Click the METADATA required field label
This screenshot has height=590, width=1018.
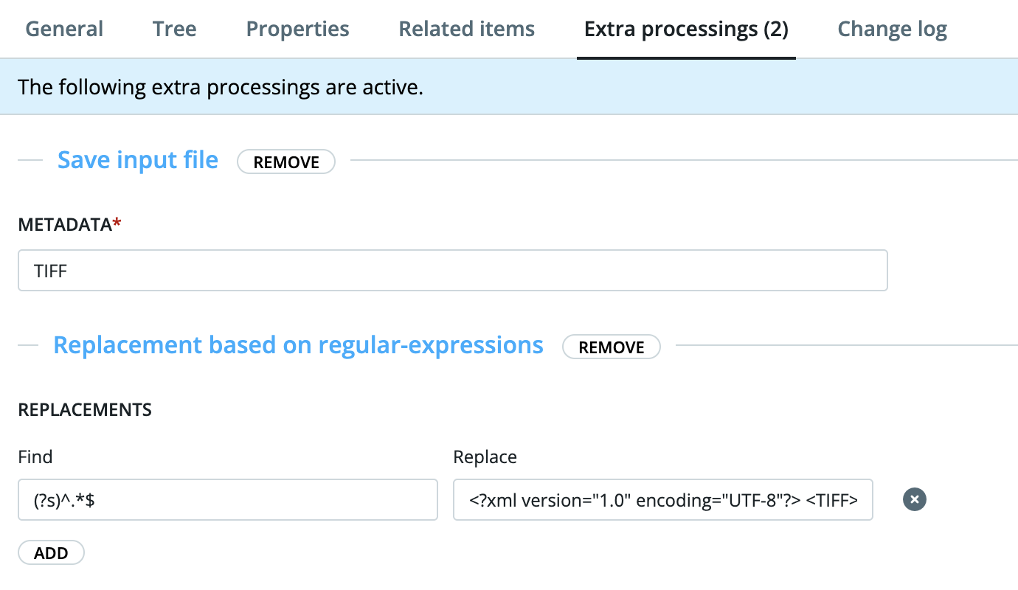(x=69, y=225)
